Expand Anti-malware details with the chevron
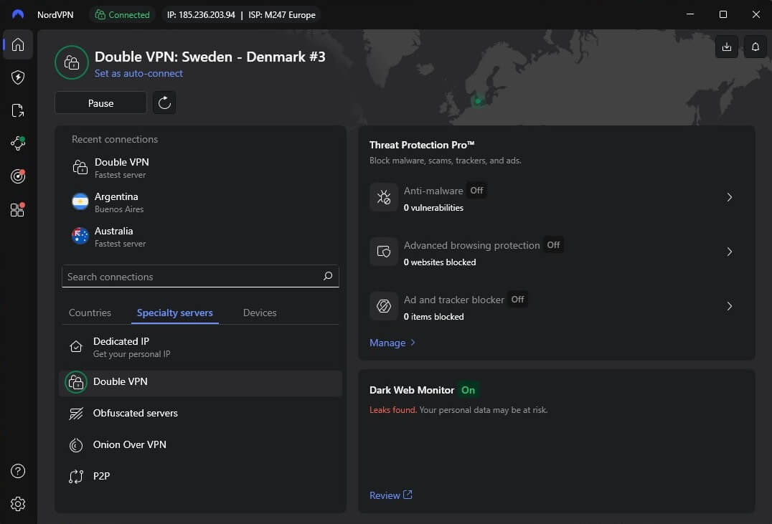The width and height of the screenshot is (772, 524). [730, 197]
